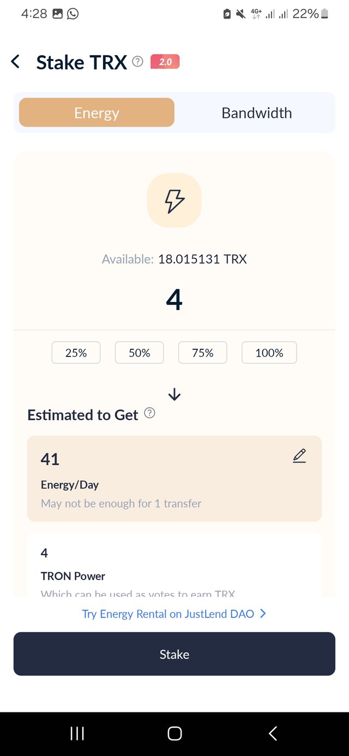Confirm with the Stake button

pos(174,654)
